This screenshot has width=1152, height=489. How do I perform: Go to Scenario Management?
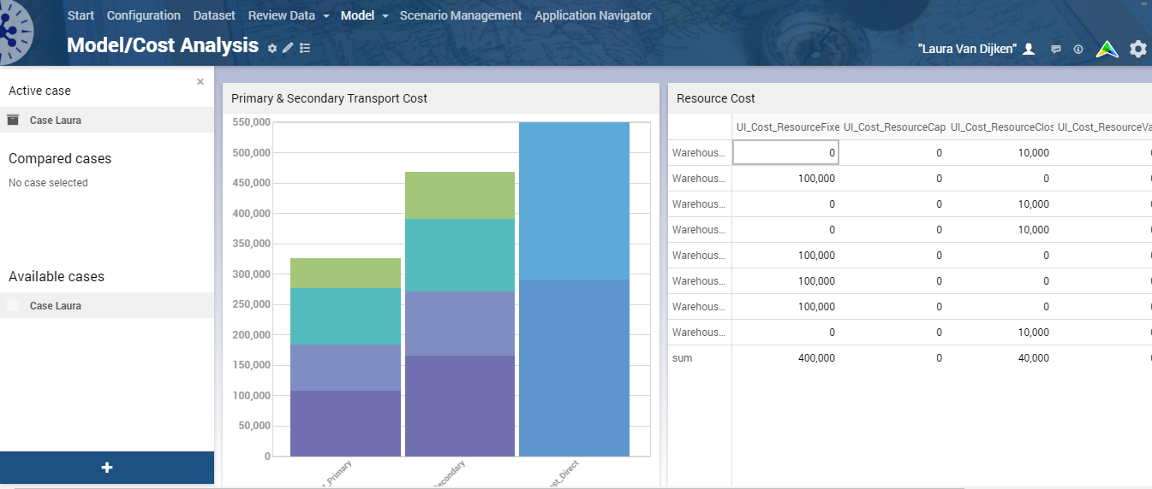tap(461, 15)
